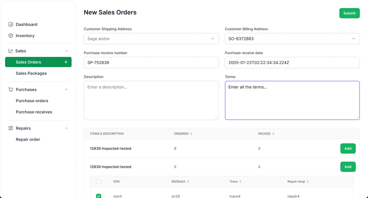Click the Dashboard icon in sidebar
The width and height of the screenshot is (368, 198).
point(11,24)
